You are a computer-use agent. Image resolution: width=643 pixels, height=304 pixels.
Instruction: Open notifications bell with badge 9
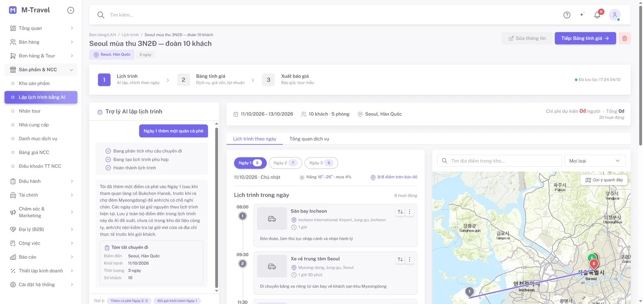point(597,15)
